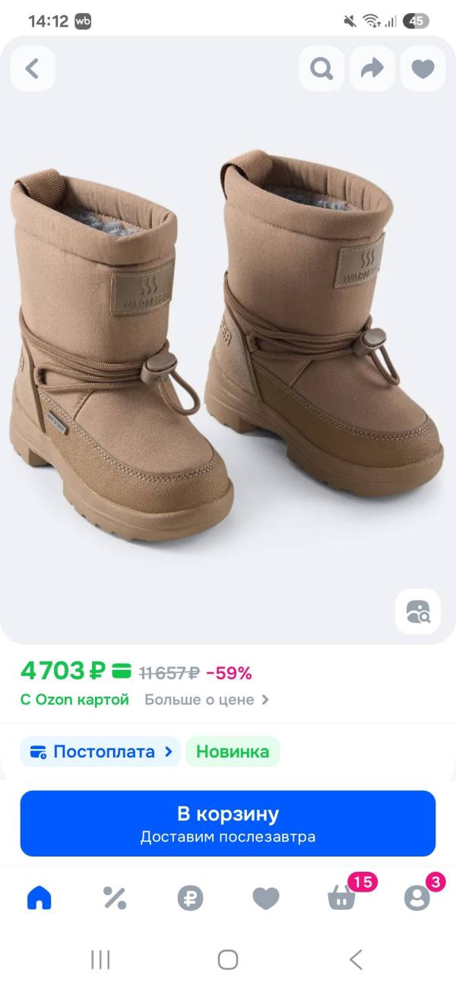Tap the green Ozon card icon near price
Viewport: 456px width, 989px height.
click(x=122, y=672)
